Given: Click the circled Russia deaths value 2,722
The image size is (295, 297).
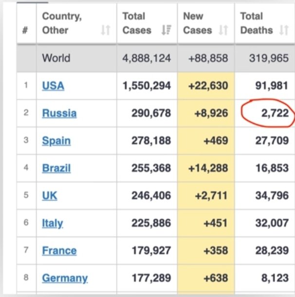Looking at the screenshot, I should click(276, 113).
